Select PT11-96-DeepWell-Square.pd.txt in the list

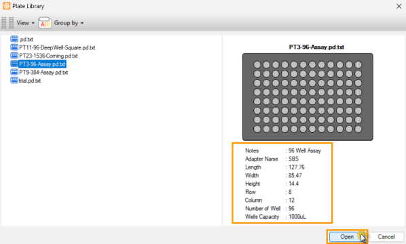click(57, 47)
